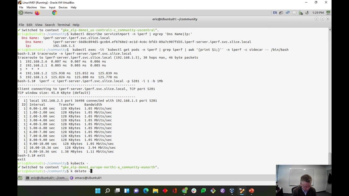Maximize the terminal window with up chevron
The image size is (349, 196).
[x=322, y=19]
